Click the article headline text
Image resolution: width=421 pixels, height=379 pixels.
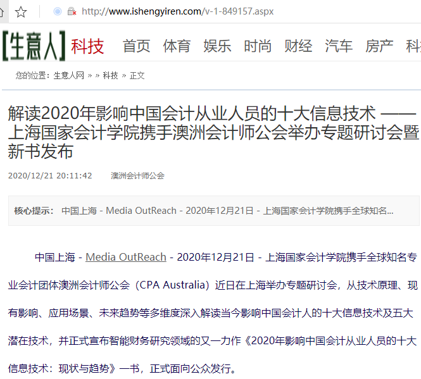(213, 132)
